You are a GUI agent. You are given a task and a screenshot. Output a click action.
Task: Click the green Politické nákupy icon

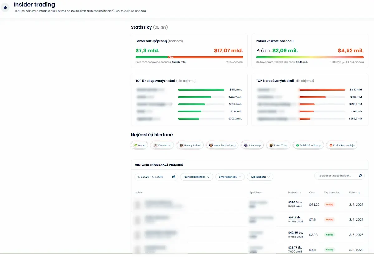(297, 145)
